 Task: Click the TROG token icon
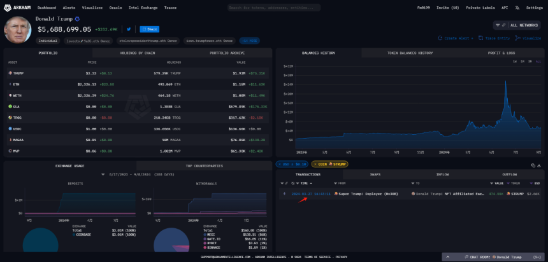pyautogui.click(x=10, y=118)
